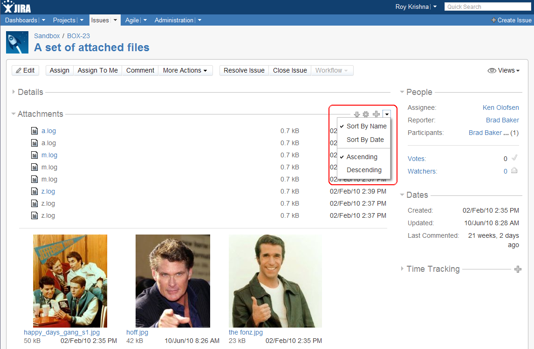Choose Sort By Date
The width and height of the screenshot is (534, 349).
tap(363, 140)
